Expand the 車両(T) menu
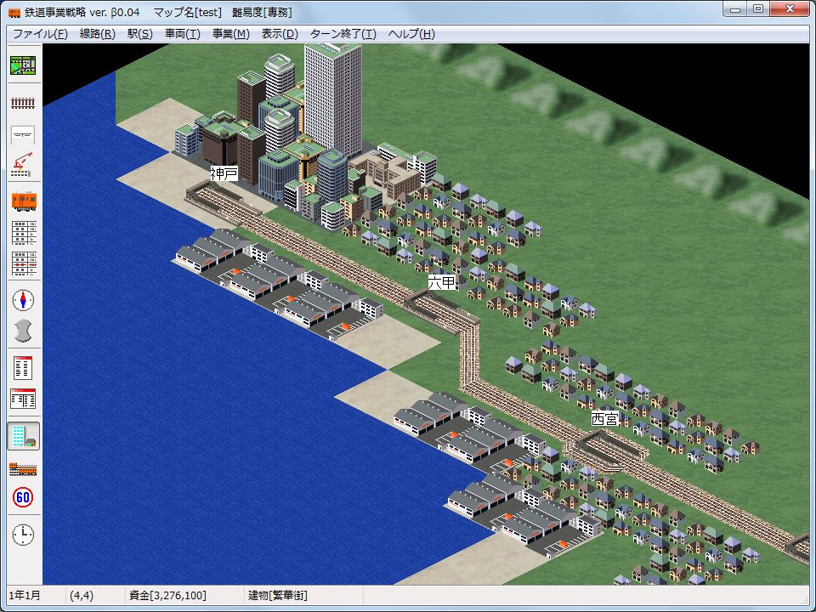Screen dimensions: 816x612 point(182,34)
